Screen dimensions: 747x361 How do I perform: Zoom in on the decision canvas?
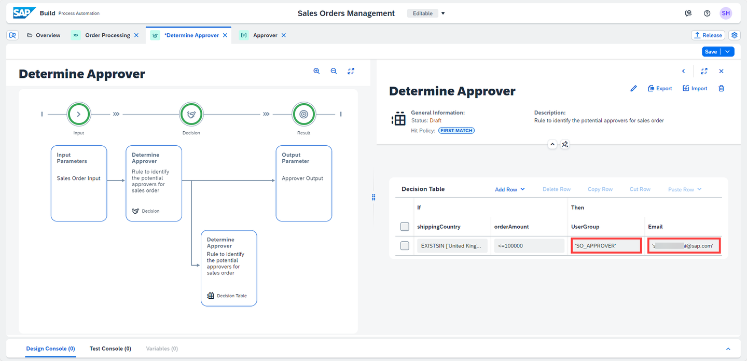(316, 71)
